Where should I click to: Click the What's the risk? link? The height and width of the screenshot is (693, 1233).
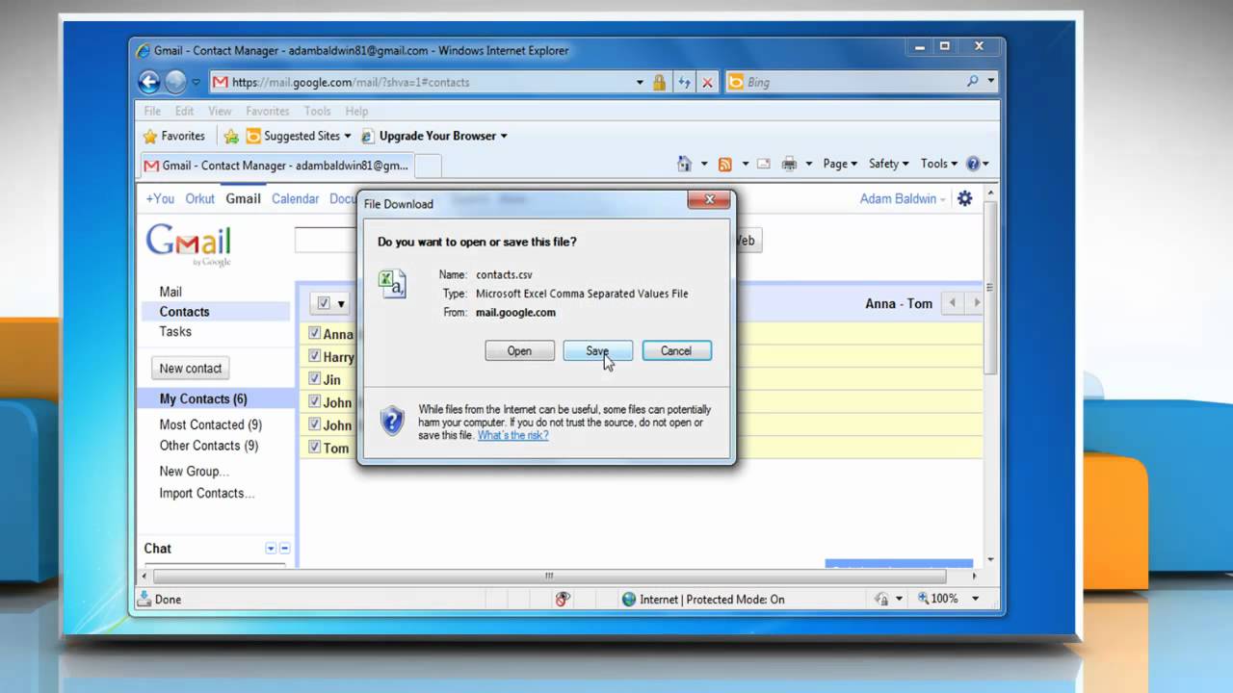[512, 435]
